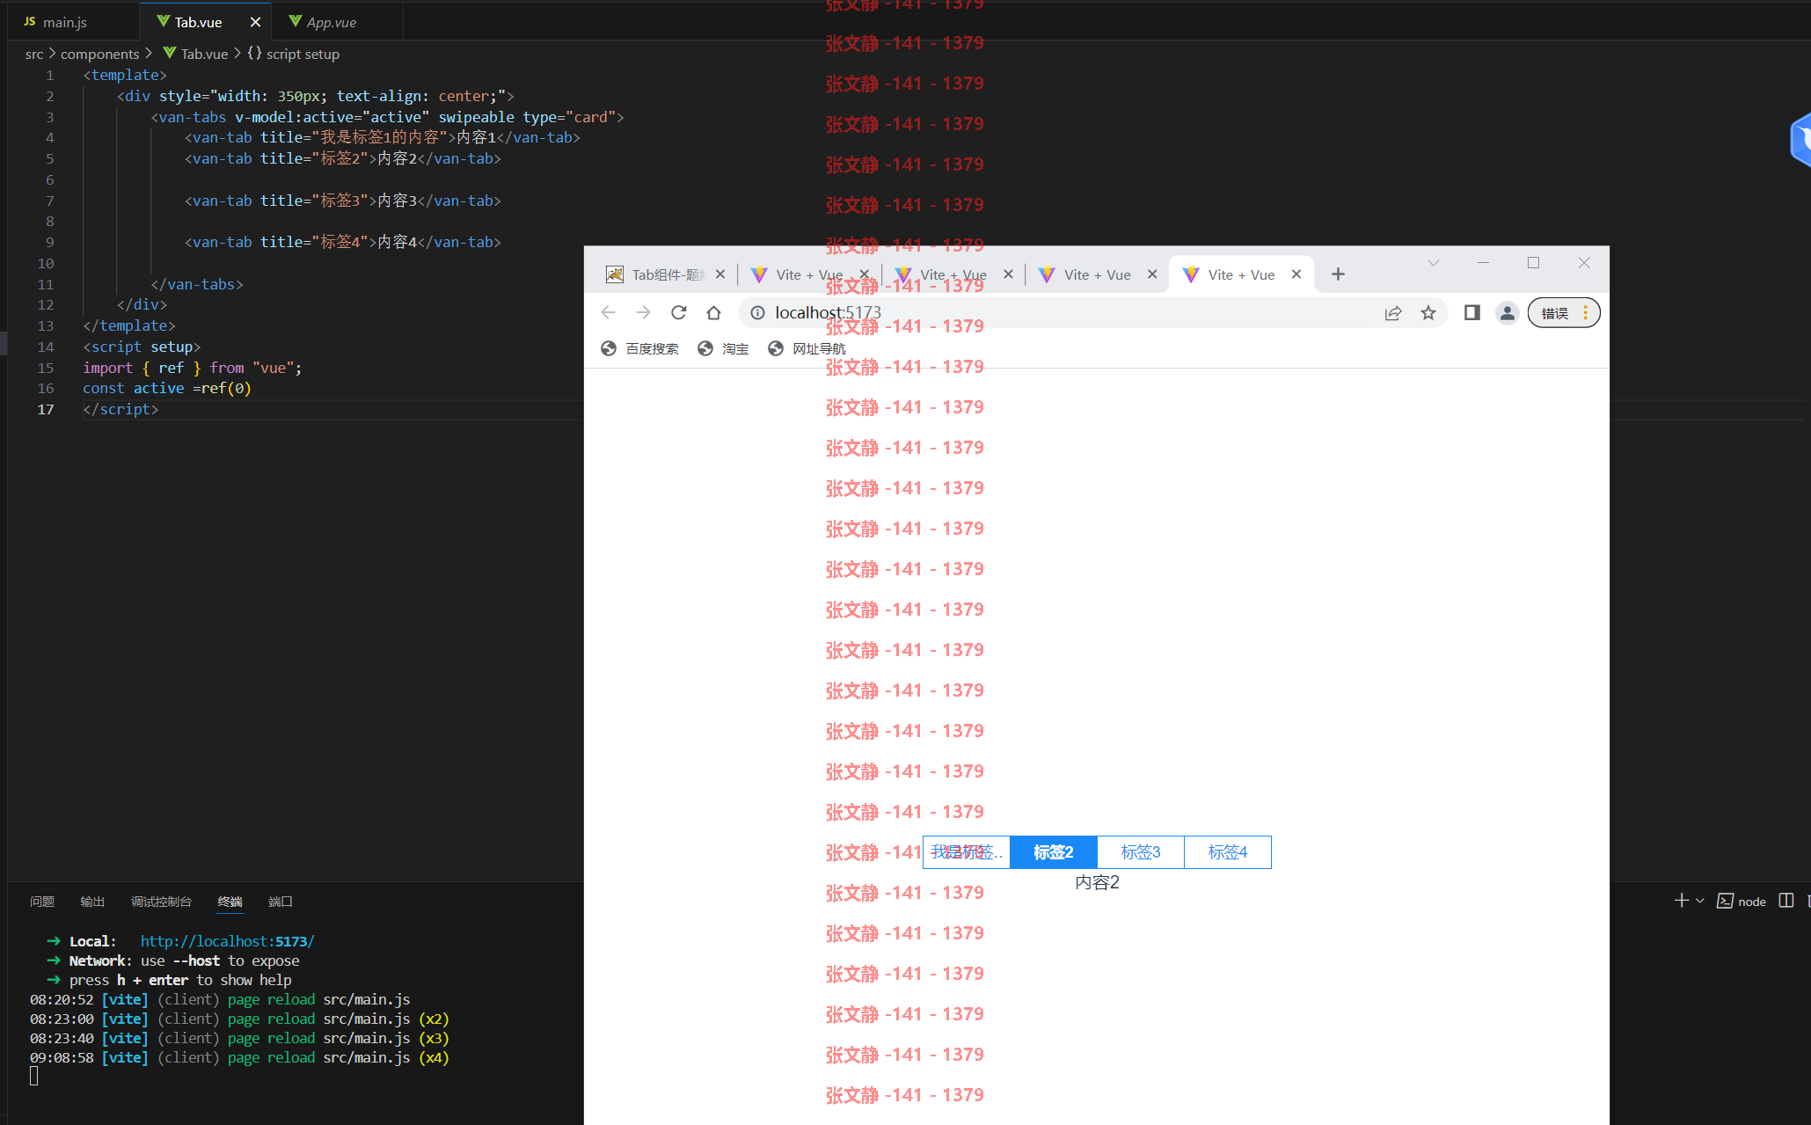This screenshot has width=1811, height=1125.
Task: Click the browser back arrow
Action: click(x=608, y=312)
